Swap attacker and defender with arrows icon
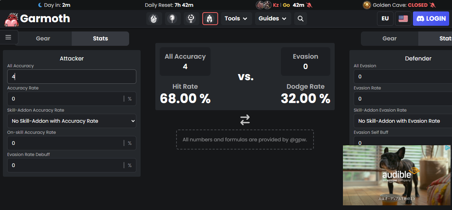The height and width of the screenshot is (210, 452). (x=245, y=120)
